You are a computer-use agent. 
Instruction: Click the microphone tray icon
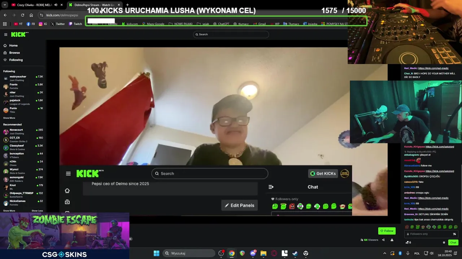coord(408,253)
